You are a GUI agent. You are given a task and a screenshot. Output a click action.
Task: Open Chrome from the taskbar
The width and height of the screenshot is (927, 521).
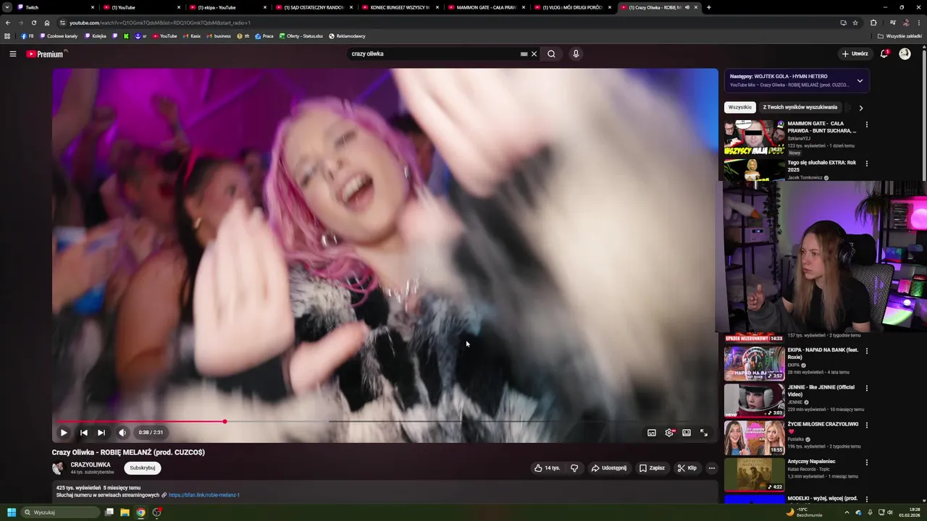(140, 512)
